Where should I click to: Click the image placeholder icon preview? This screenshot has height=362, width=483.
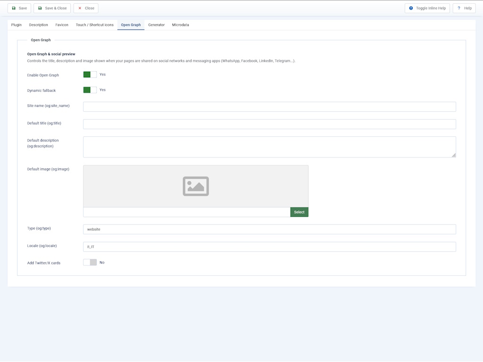click(x=196, y=186)
